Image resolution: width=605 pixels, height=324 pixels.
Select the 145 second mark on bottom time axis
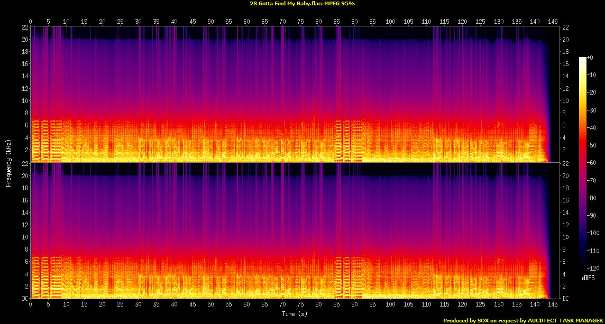552,304
